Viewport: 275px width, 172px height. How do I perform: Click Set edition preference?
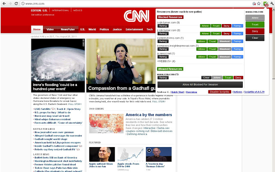click(43, 15)
